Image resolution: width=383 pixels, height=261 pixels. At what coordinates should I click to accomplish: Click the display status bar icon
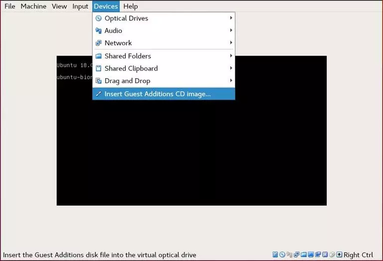pos(311,255)
